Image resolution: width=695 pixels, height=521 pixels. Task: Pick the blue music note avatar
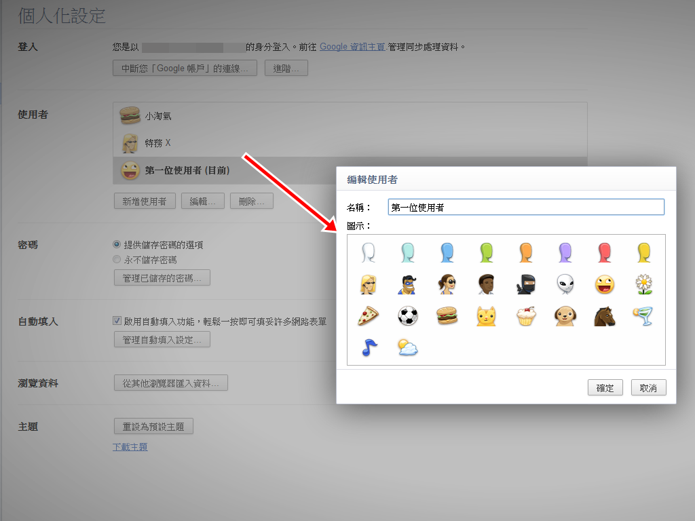click(369, 348)
